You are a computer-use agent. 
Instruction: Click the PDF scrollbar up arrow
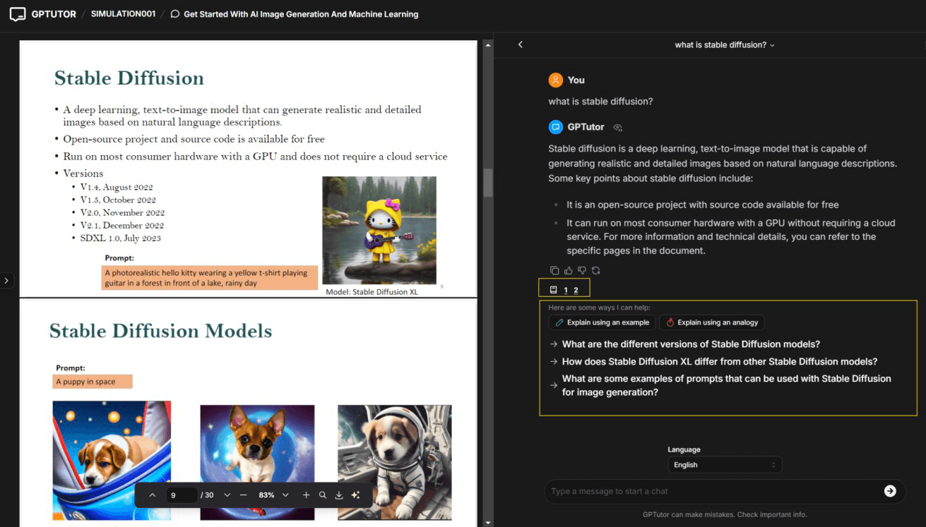pyautogui.click(x=487, y=45)
